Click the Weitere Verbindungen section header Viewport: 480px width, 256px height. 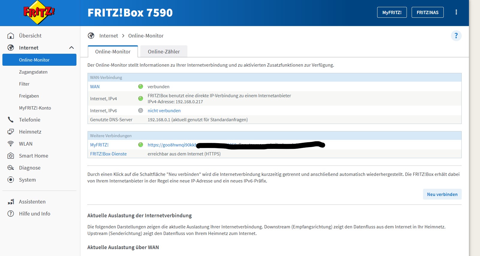click(274, 136)
